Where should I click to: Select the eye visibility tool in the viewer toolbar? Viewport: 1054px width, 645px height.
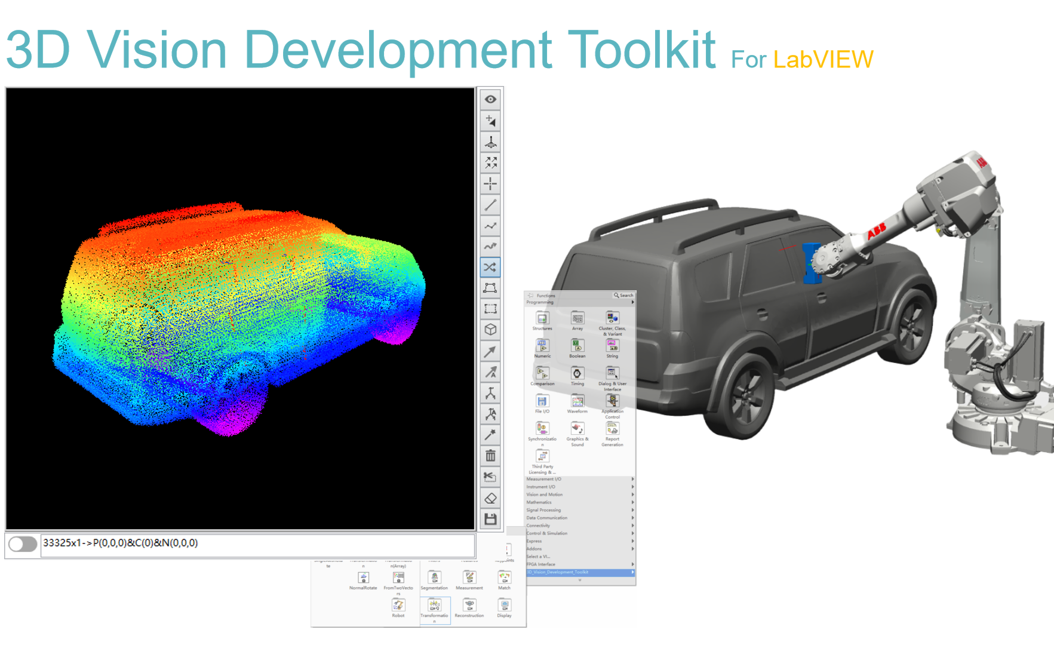pyautogui.click(x=491, y=99)
